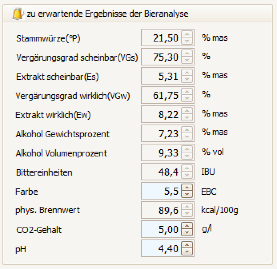Select the Vergärungsgrad wirklich value field
Image resolution: width=277 pixels, height=269 pixels.
[161, 95]
